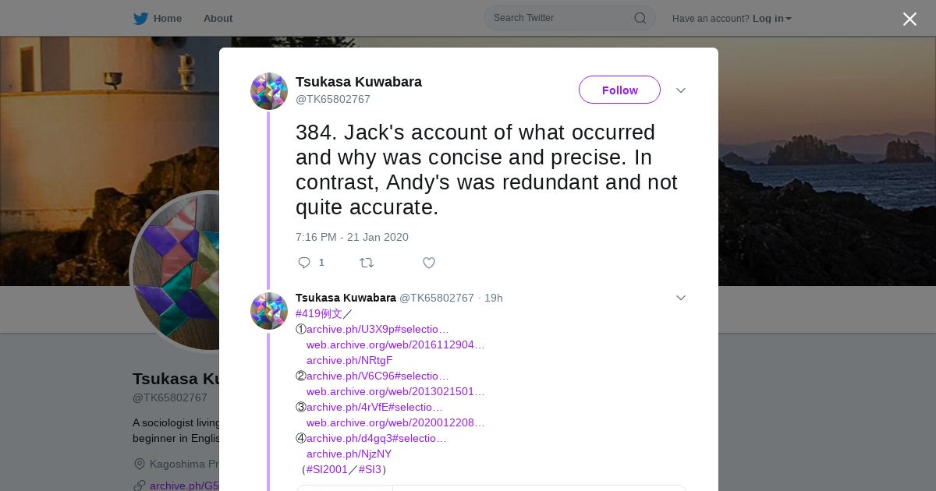Click the location pin icon near Kagoshima
Image resolution: width=936 pixels, height=491 pixels.
click(x=140, y=464)
